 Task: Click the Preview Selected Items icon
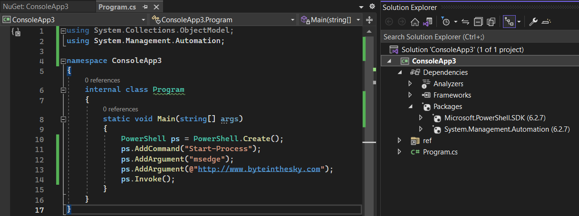pos(546,22)
